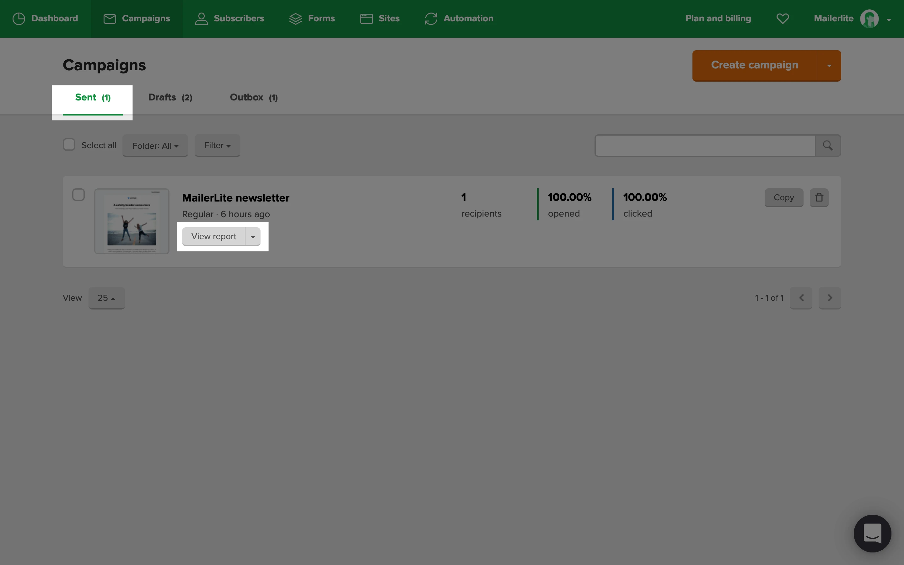Tick the MailerLite newsletter checkbox

(78, 195)
